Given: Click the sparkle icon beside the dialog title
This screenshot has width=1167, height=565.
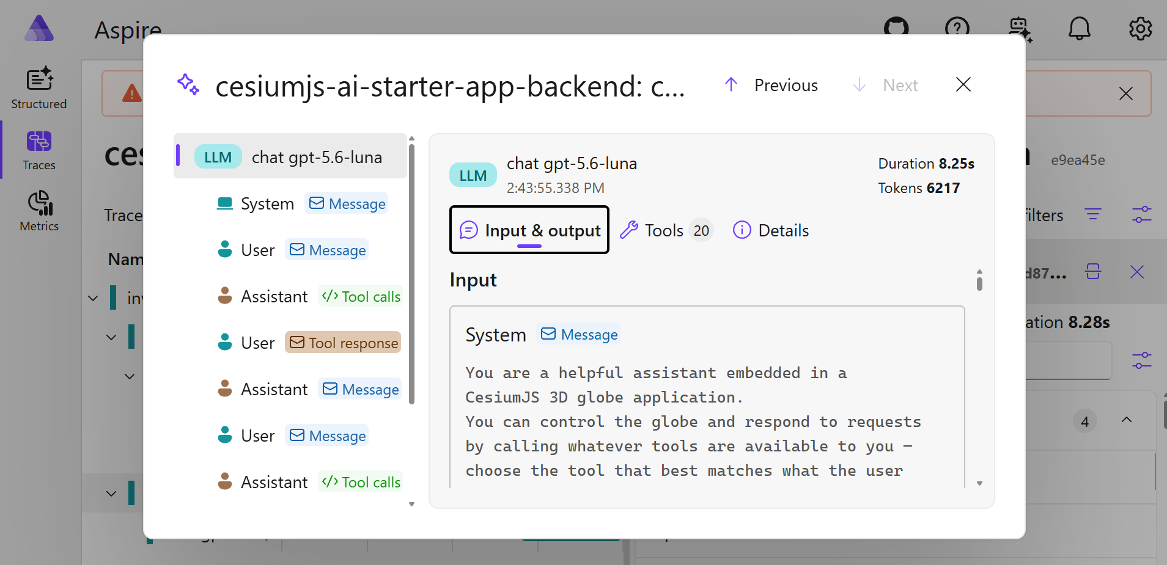Looking at the screenshot, I should (x=188, y=84).
